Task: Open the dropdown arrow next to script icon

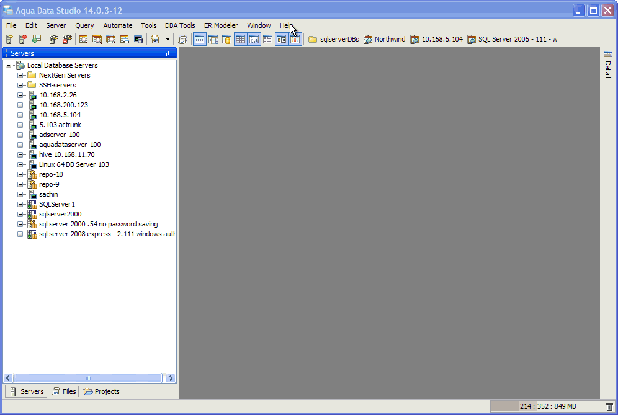Action: 168,40
